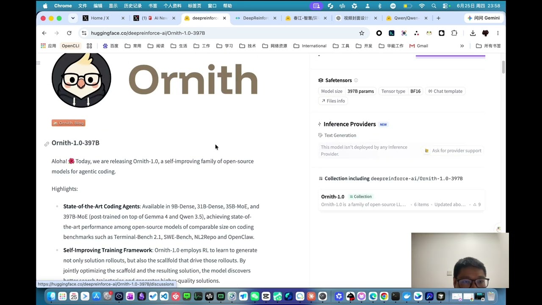The width and height of the screenshot is (542, 305).
Task: Open Ornith-1.0 collection card
Action: (x=401, y=200)
